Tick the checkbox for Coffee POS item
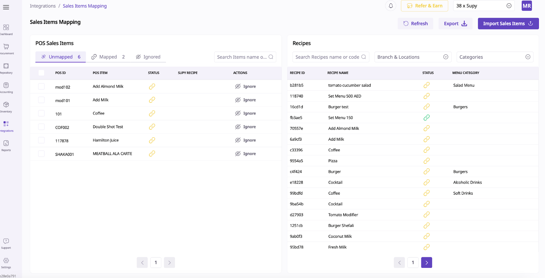This screenshot has height=278, width=545. [42, 113]
